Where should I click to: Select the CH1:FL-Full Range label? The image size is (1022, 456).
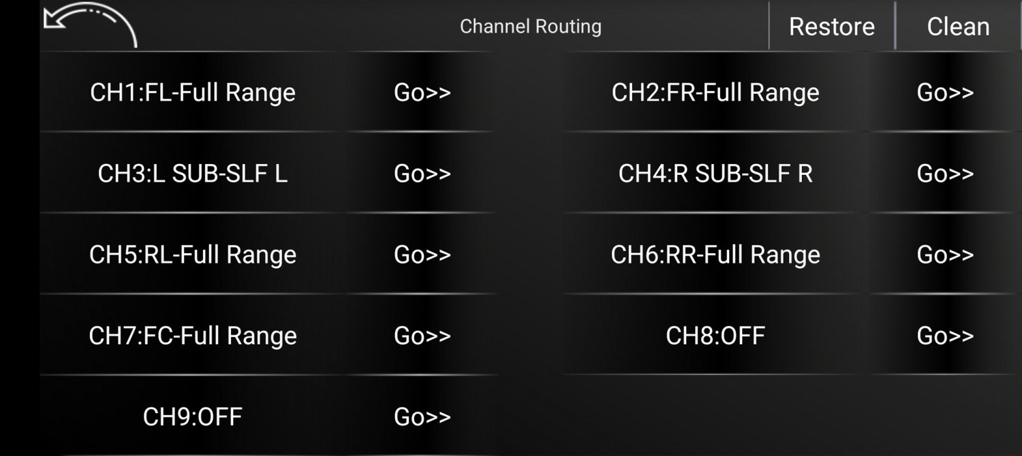[193, 93]
